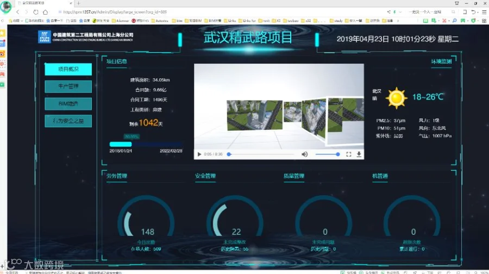The width and height of the screenshot is (489, 274).
Task: Reload the page with refresh icon
Action: [x=36, y=12]
